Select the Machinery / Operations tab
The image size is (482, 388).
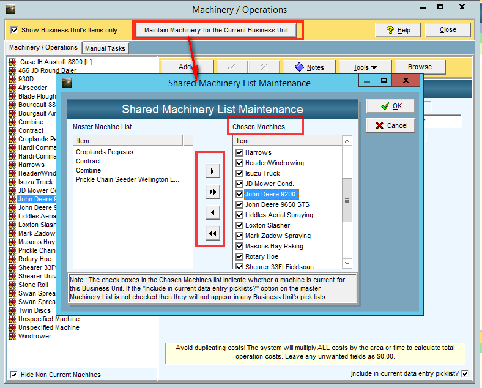click(43, 48)
